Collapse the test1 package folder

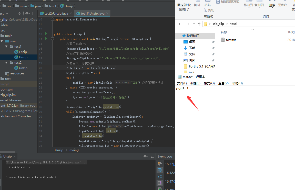(x=6, y=46)
